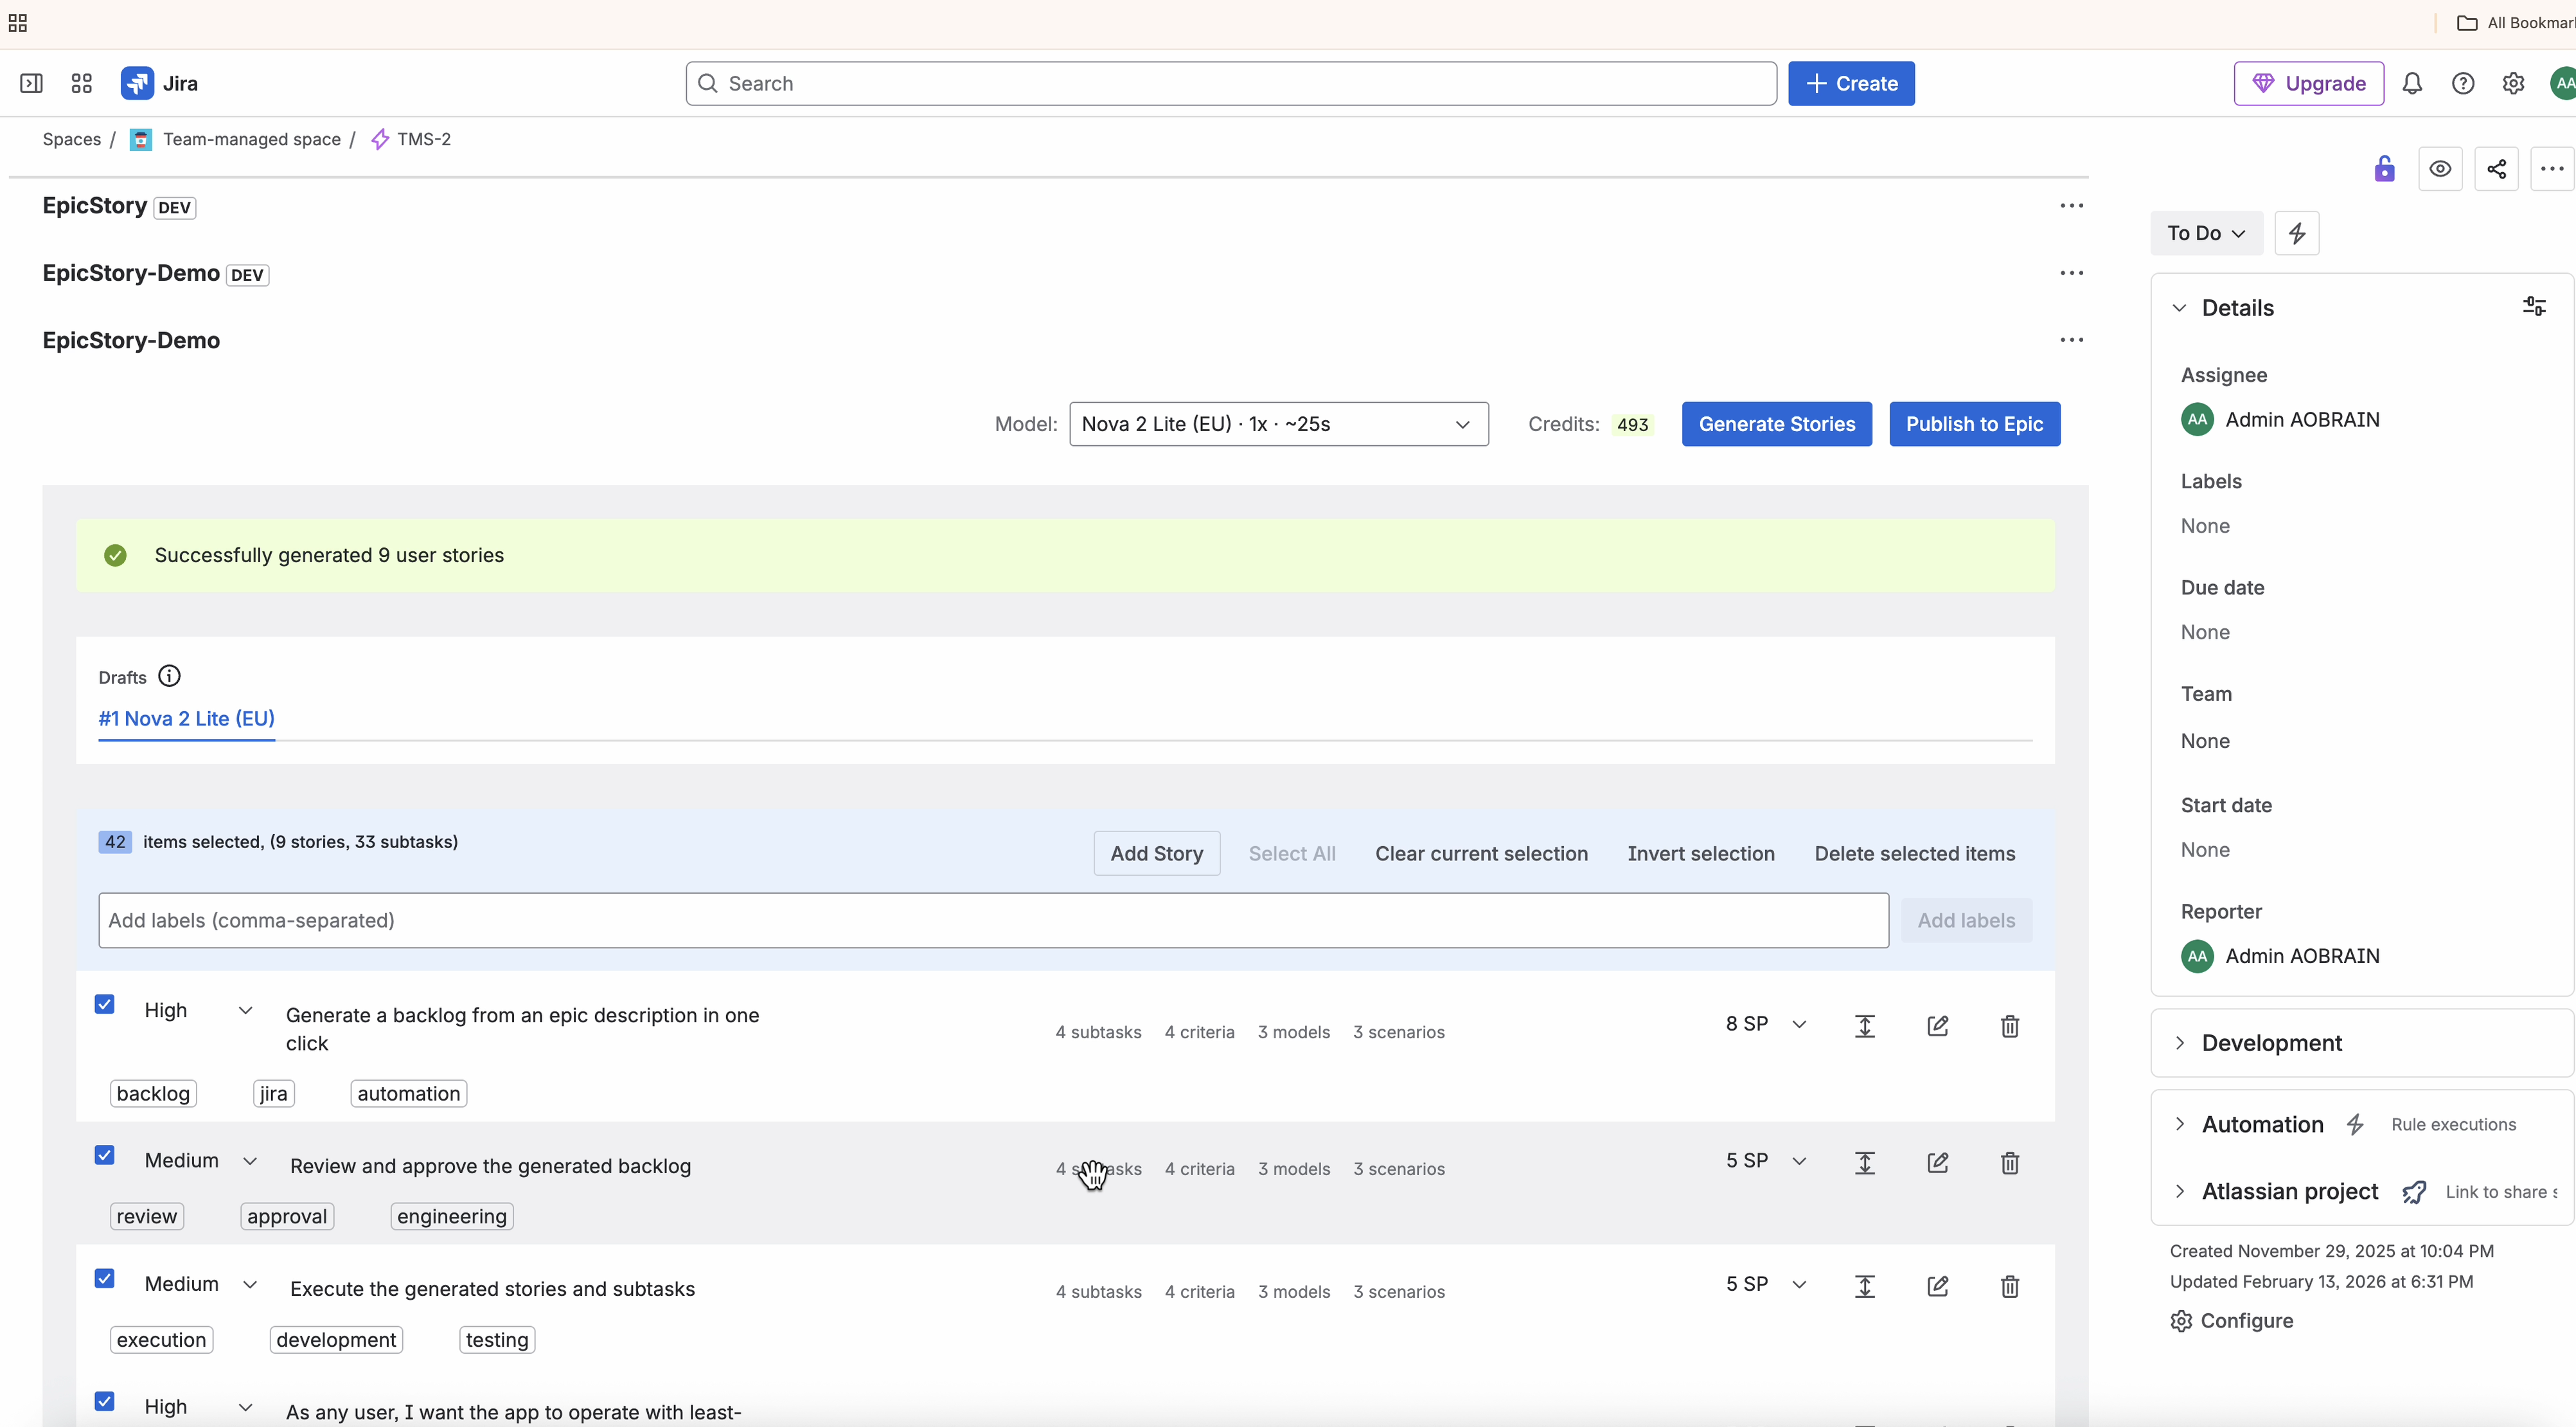Uncheck the 'Review and approve' story checkbox
The width and height of the screenshot is (2576, 1427).
(x=105, y=1156)
